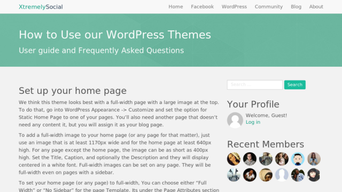Open first recent member avatar, long-haired woman

234,159
